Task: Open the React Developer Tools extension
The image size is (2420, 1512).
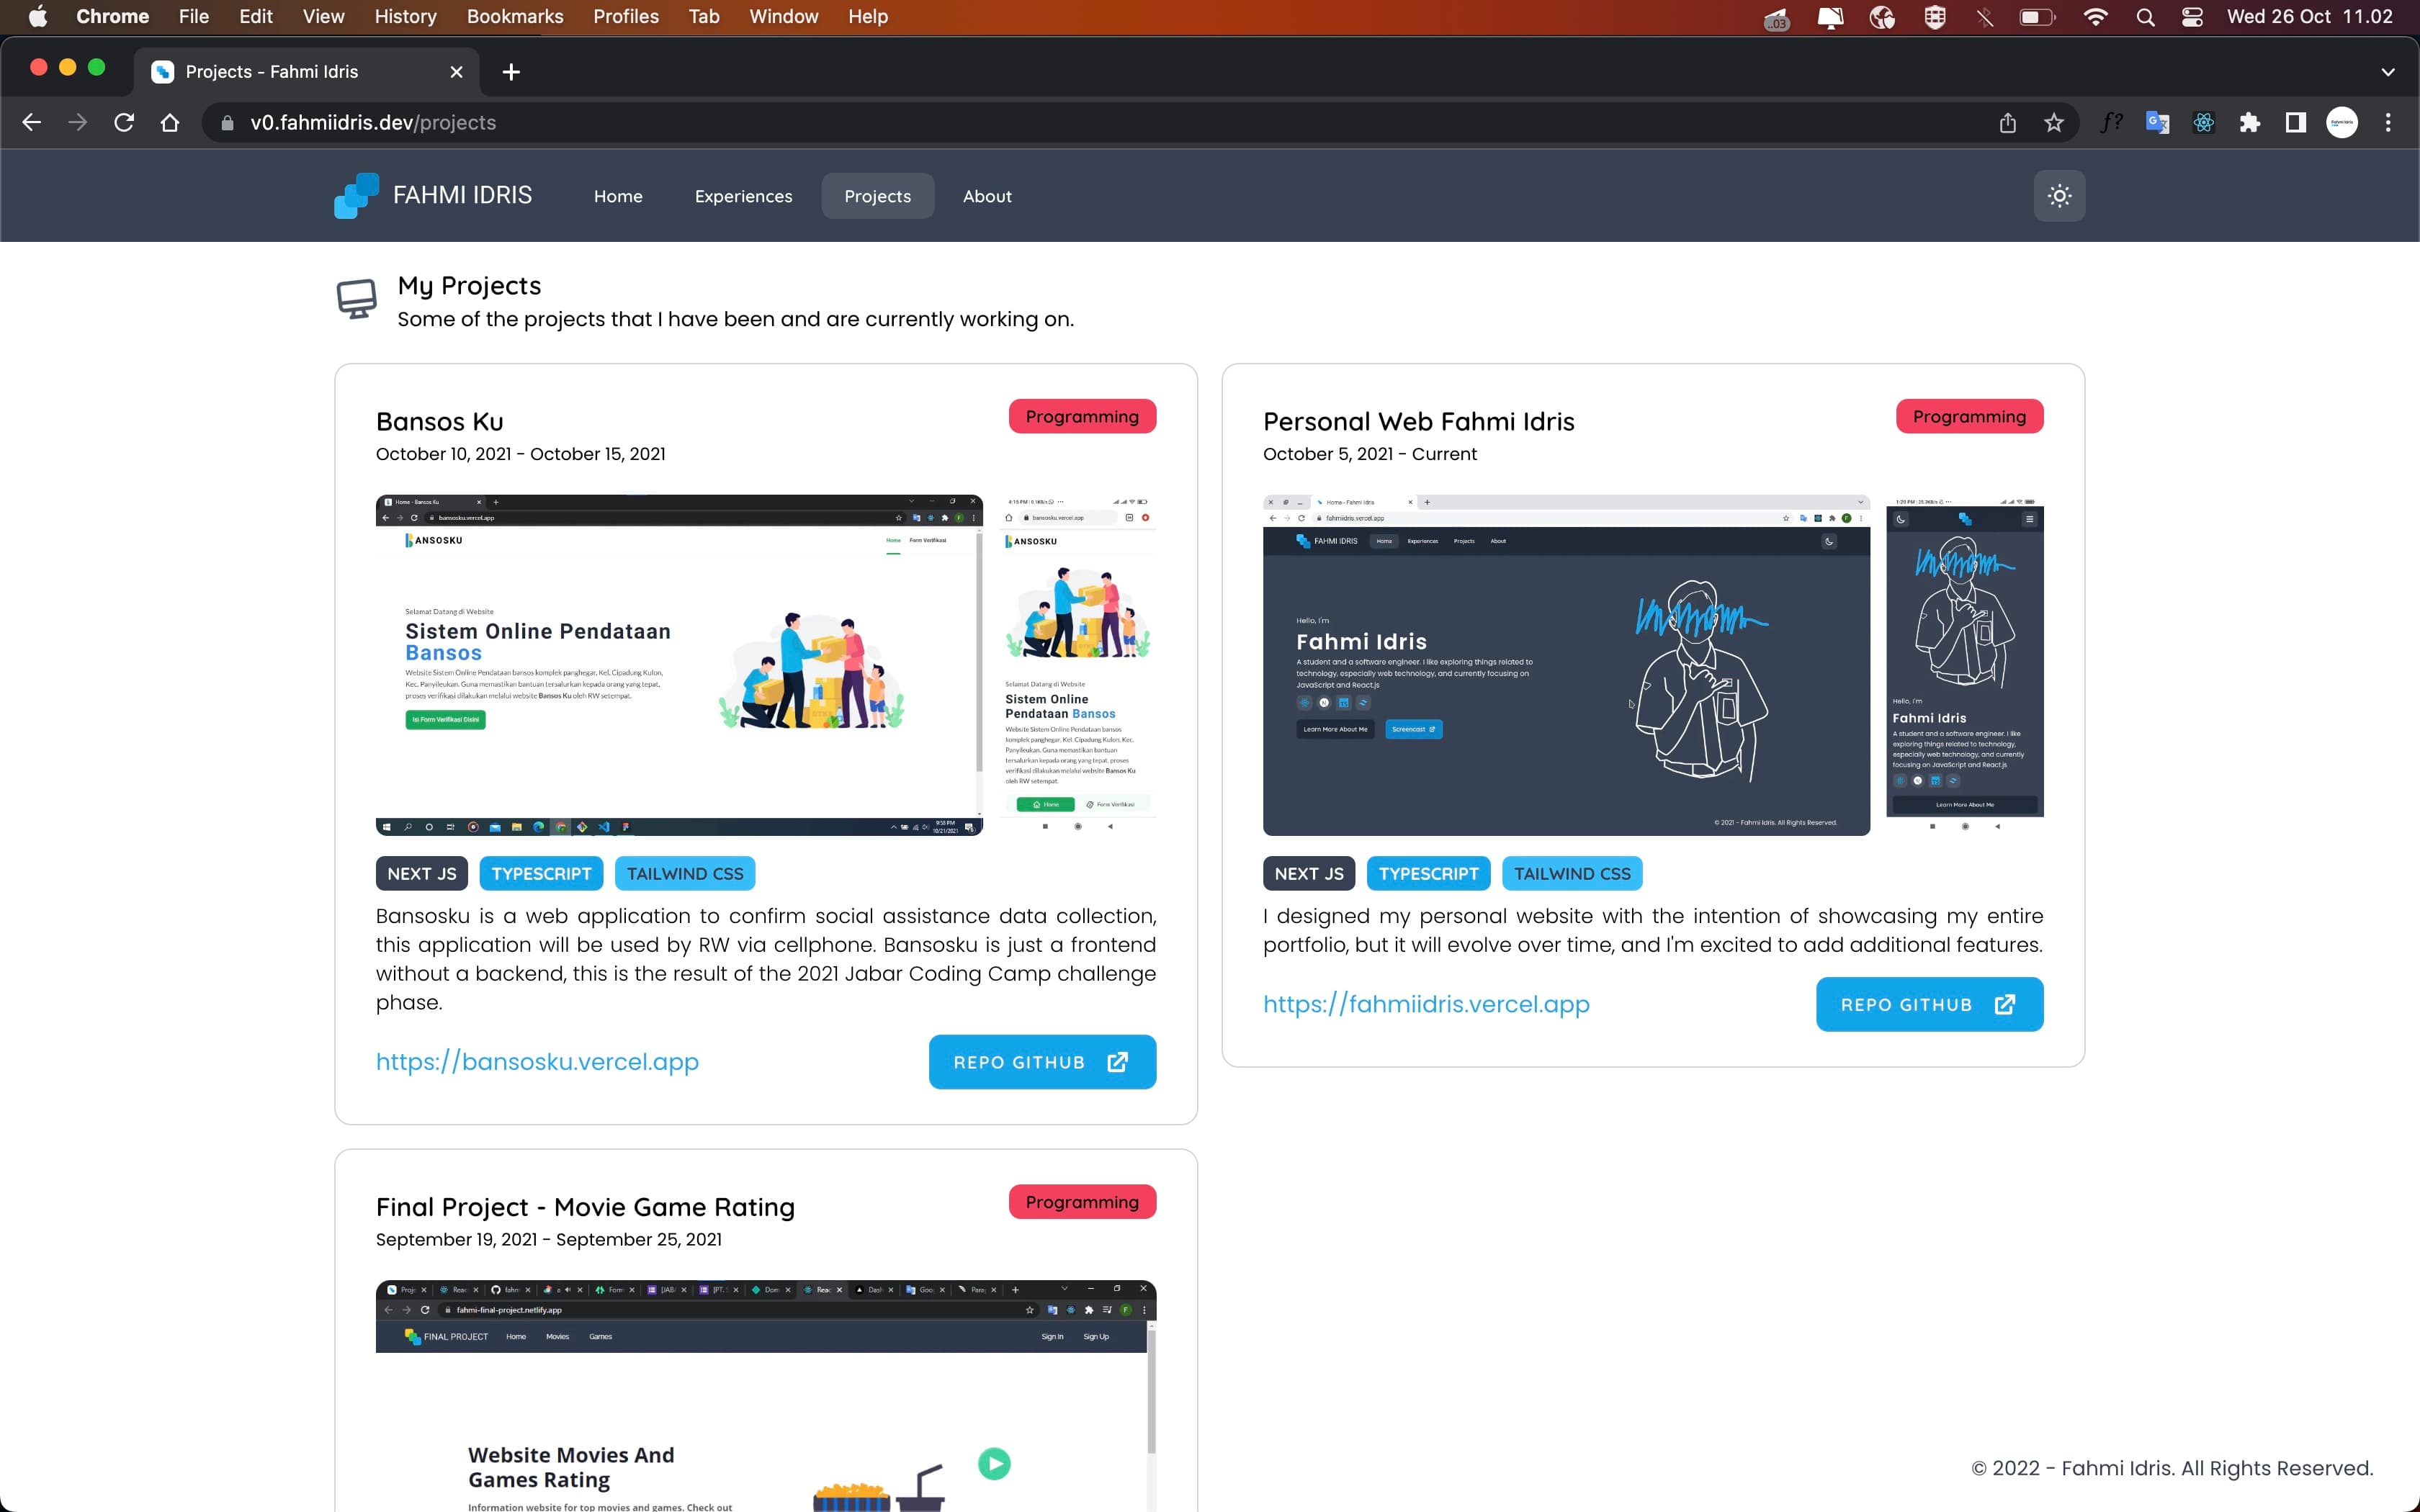Action: tap(2203, 123)
